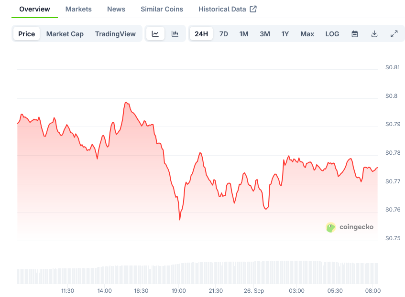Screen dimensions: 405x297
Task: Select the 1Y time range
Action: click(x=285, y=34)
